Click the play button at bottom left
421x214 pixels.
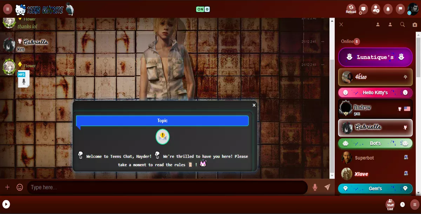[x=6, y=204]
